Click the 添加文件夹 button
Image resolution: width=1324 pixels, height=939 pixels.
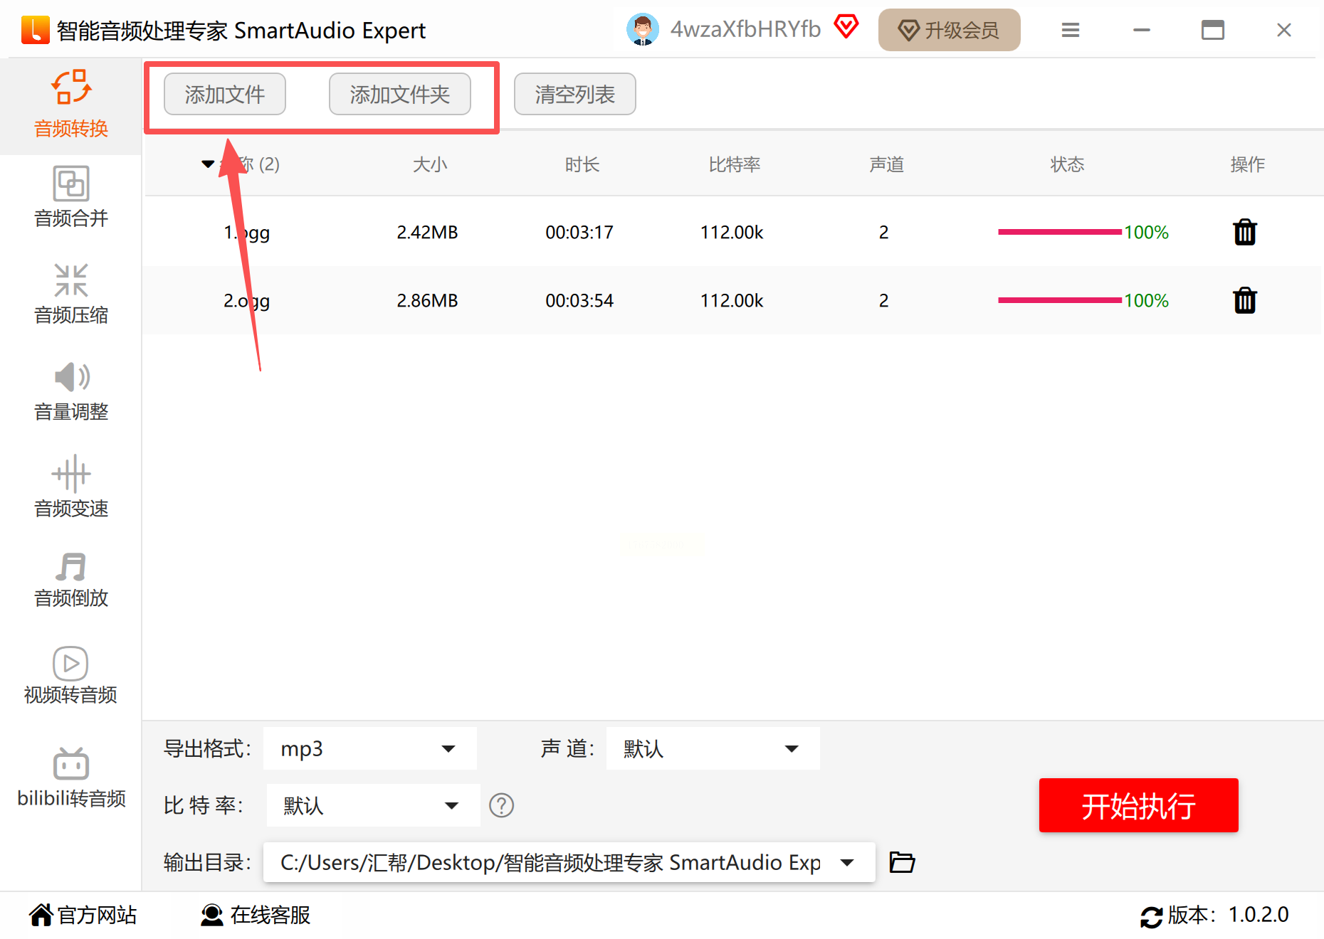[400, 94]
